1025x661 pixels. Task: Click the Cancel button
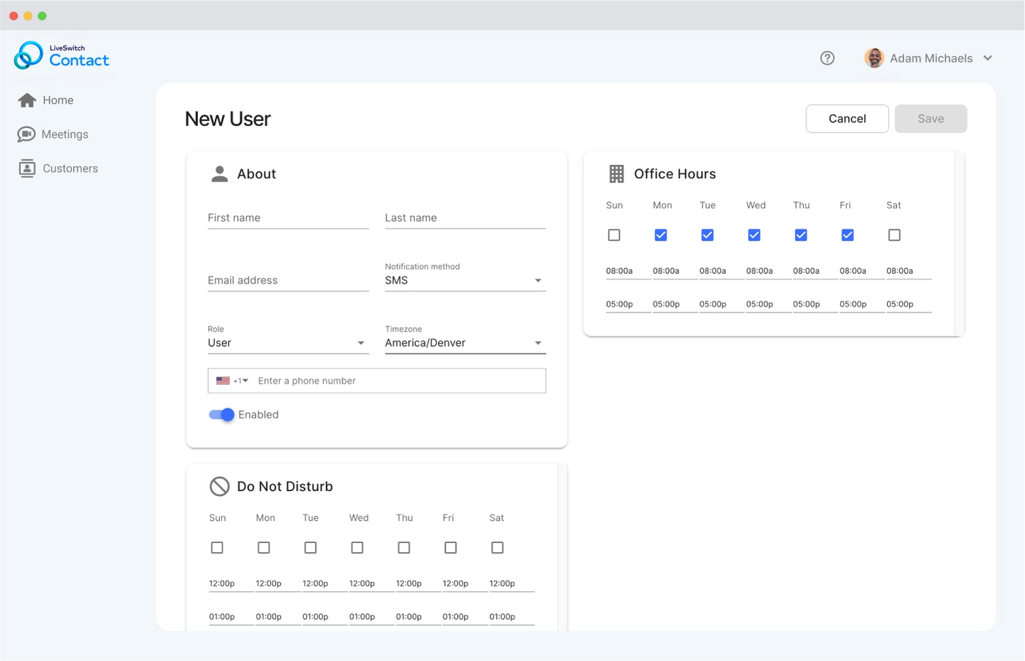(847, 119)
